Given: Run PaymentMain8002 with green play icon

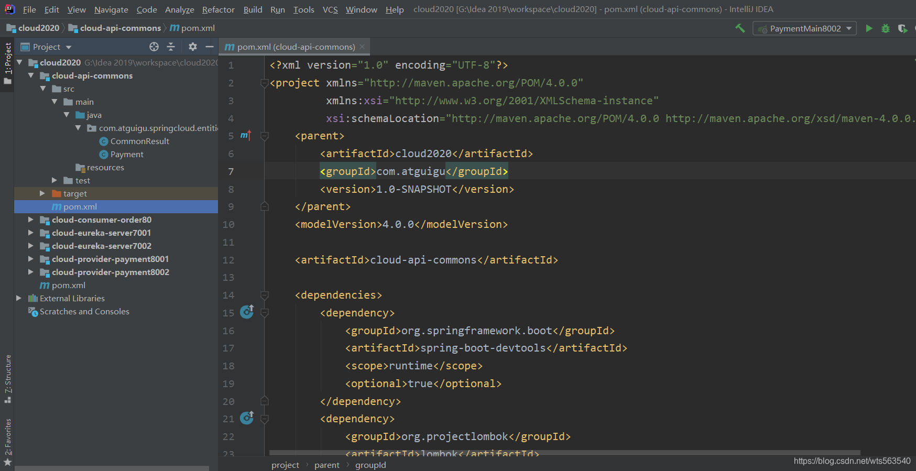Looking at the screenshot, I should (869, 28).
